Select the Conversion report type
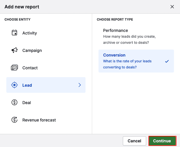This screenshot has width=180, height=147. coord(114,55)
